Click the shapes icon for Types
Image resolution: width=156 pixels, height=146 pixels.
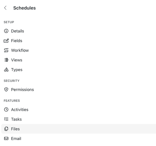6,70
